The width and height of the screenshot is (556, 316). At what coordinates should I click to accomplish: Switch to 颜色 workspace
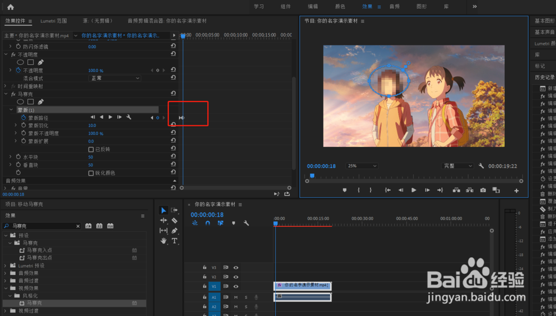[340, 6]
